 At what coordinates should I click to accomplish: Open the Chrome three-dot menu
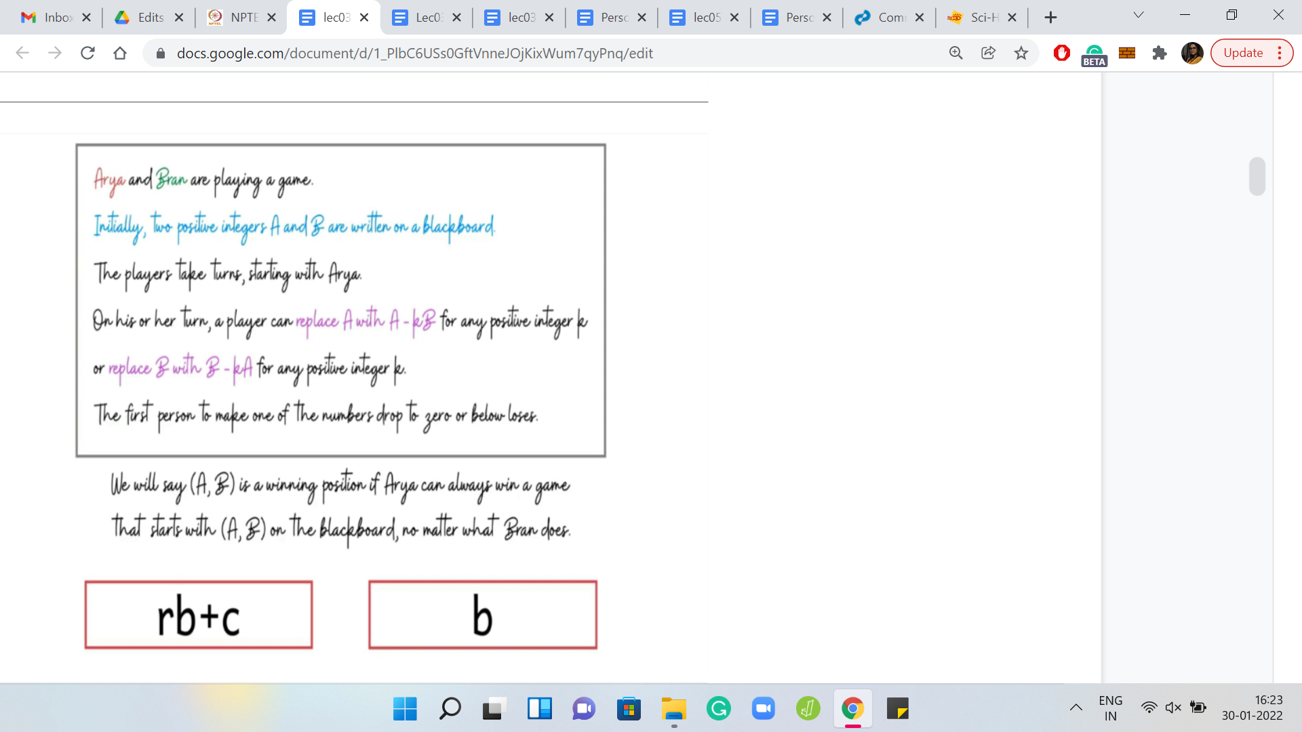pos(1280,53)
